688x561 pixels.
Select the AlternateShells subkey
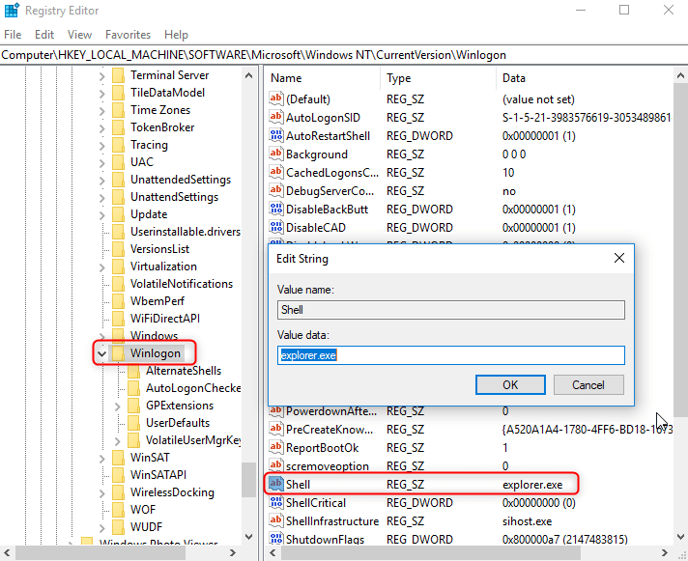pos(183,371)
